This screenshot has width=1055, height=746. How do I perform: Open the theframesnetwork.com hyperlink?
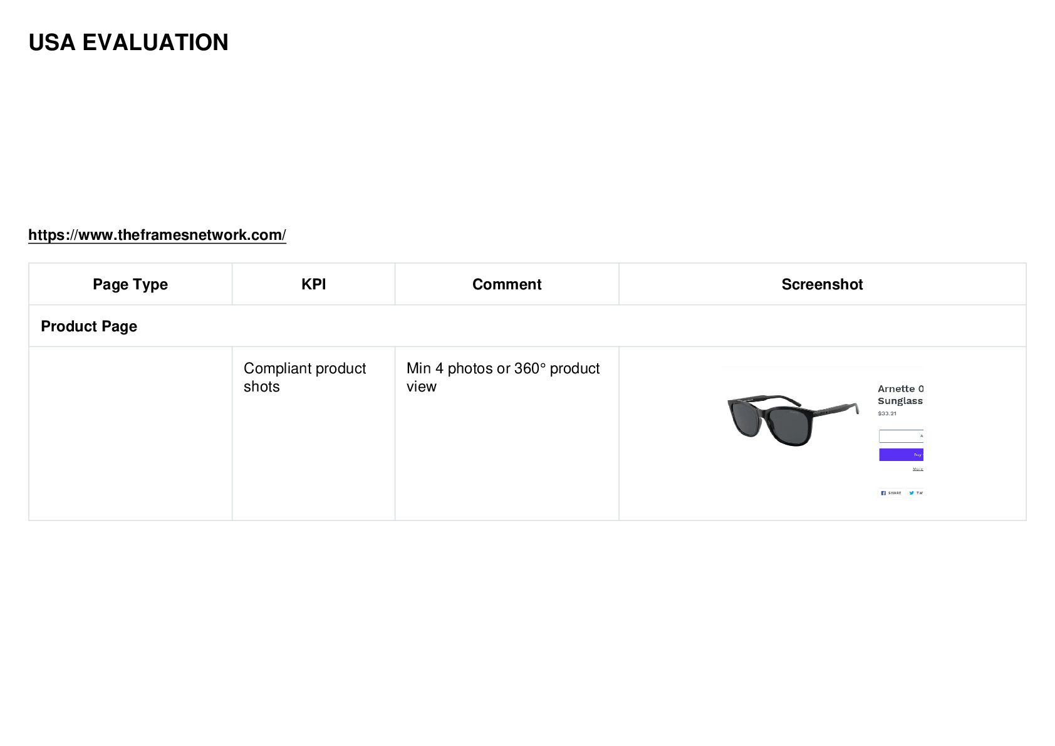pyautogui.click(x=157, y=235)
